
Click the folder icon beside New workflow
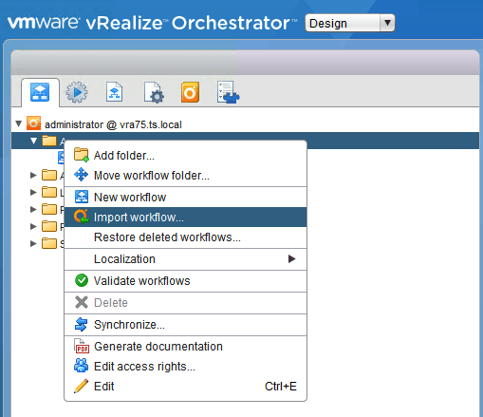[x=49, y=192]
